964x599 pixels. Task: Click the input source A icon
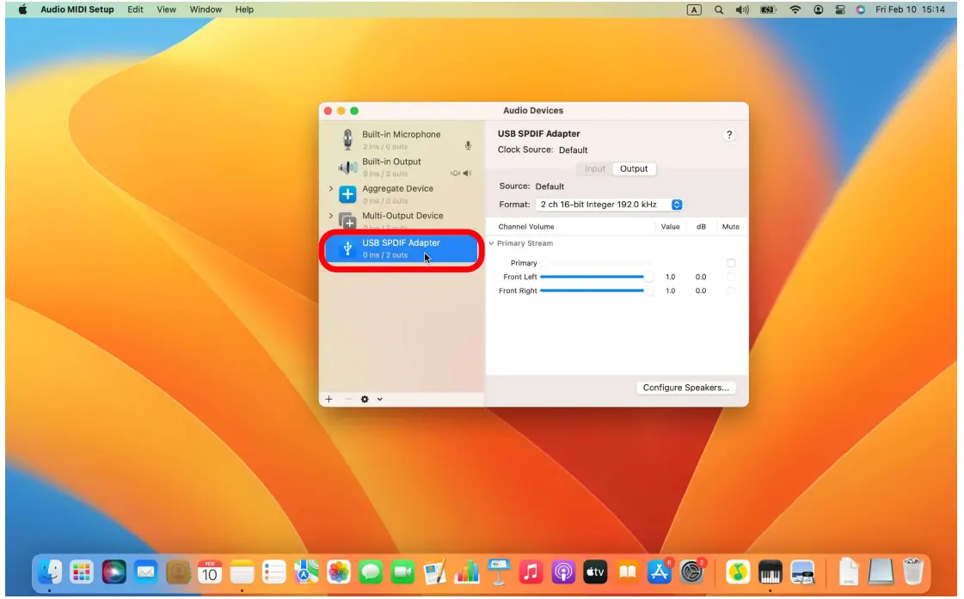pos(694,9)
